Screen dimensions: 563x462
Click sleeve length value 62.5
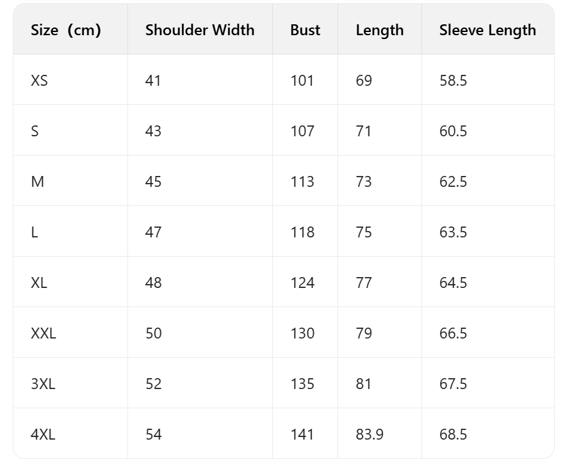coord(453,182)
